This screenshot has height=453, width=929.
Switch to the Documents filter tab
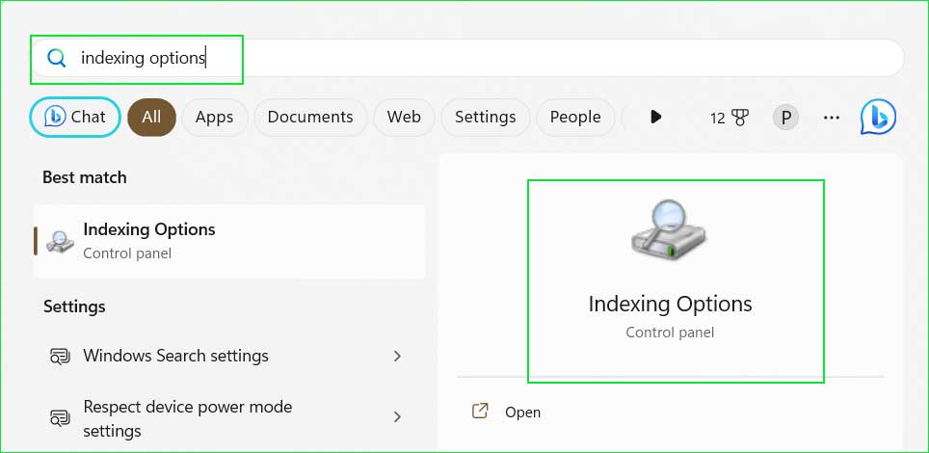(x=310, y=118)
